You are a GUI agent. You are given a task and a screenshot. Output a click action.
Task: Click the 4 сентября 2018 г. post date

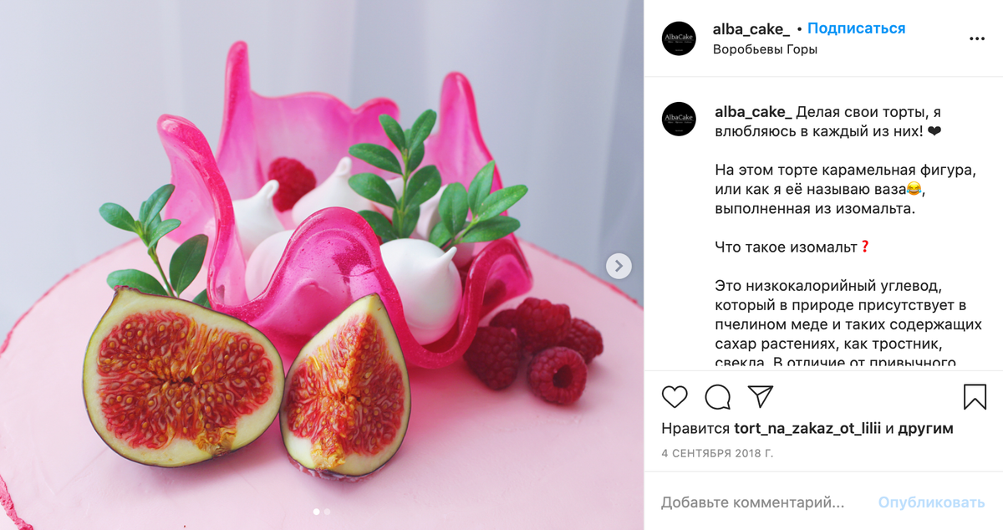[717, 454]
